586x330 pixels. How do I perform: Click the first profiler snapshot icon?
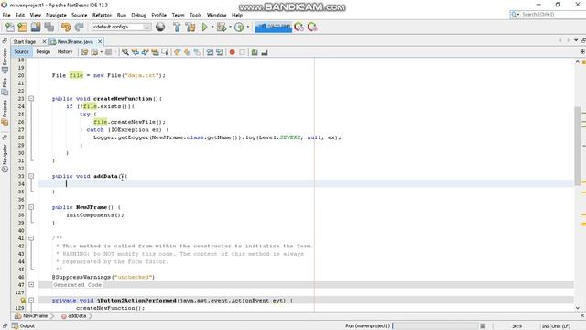tap(299, 27)
